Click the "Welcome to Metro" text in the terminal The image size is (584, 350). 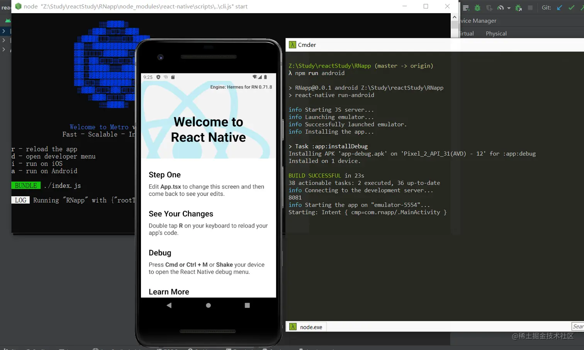(99, 127)
